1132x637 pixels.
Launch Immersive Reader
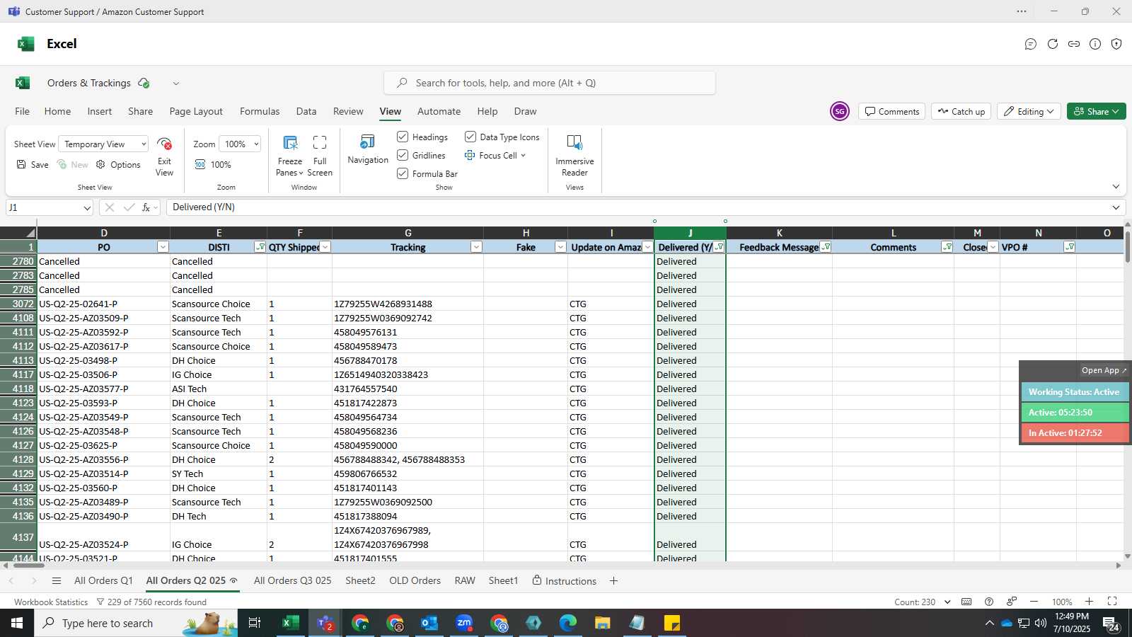[574, 156]
